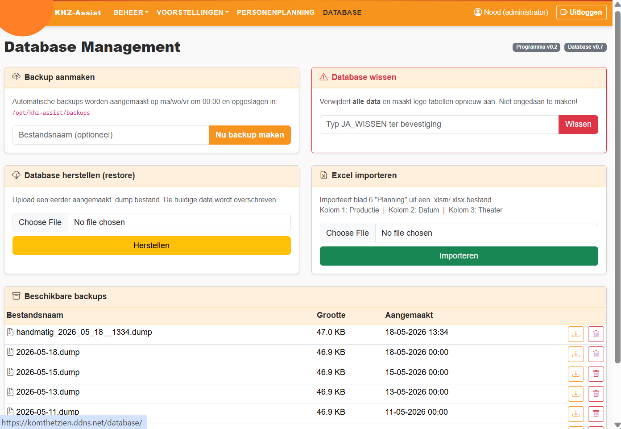
Task: Click file icon beside handmatig_2026_05_18__1334.dump
Action: pos(10,332)
